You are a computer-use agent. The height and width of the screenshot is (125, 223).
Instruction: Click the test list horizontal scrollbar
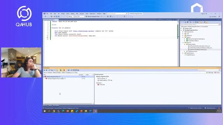[x=69, y=104]
